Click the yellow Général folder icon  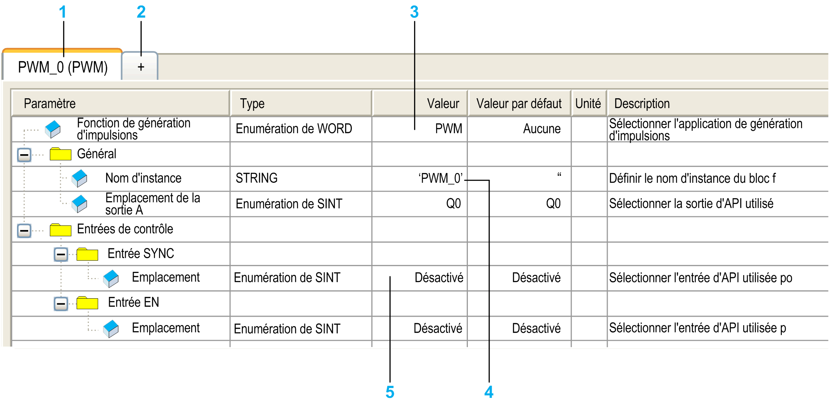[x=60, y=154]
